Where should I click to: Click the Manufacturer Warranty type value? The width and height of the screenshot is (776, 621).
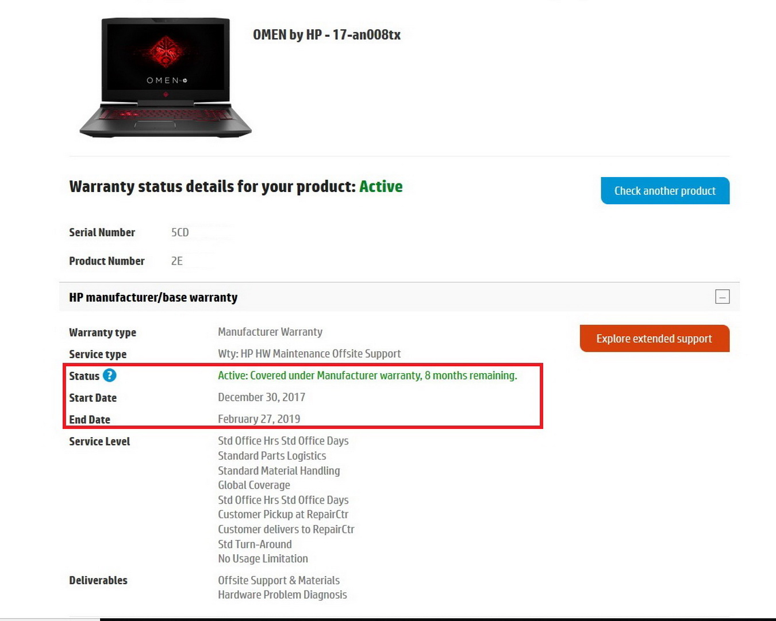[270, 332]
